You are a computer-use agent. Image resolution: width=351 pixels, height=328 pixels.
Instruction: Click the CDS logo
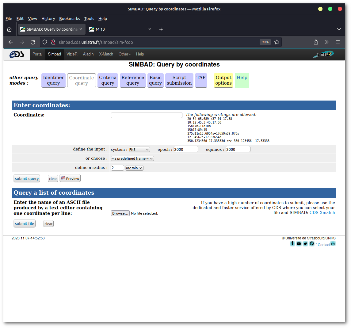pos(17,54)
